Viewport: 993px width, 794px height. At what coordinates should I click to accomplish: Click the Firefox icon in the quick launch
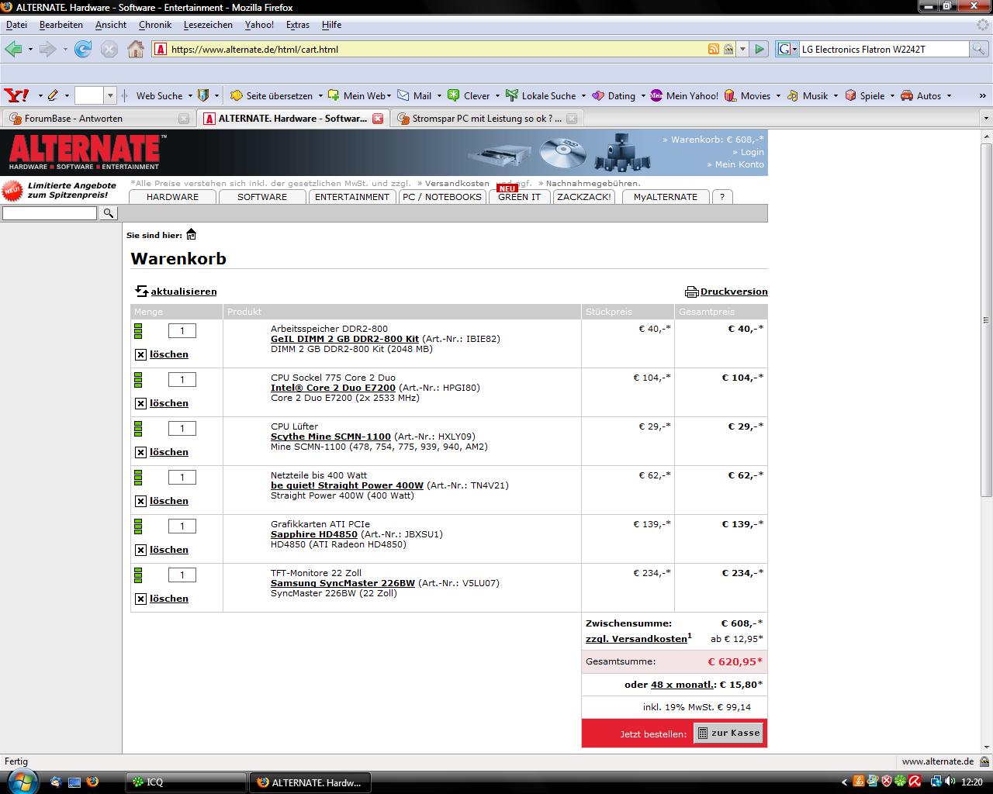(92, 782)
